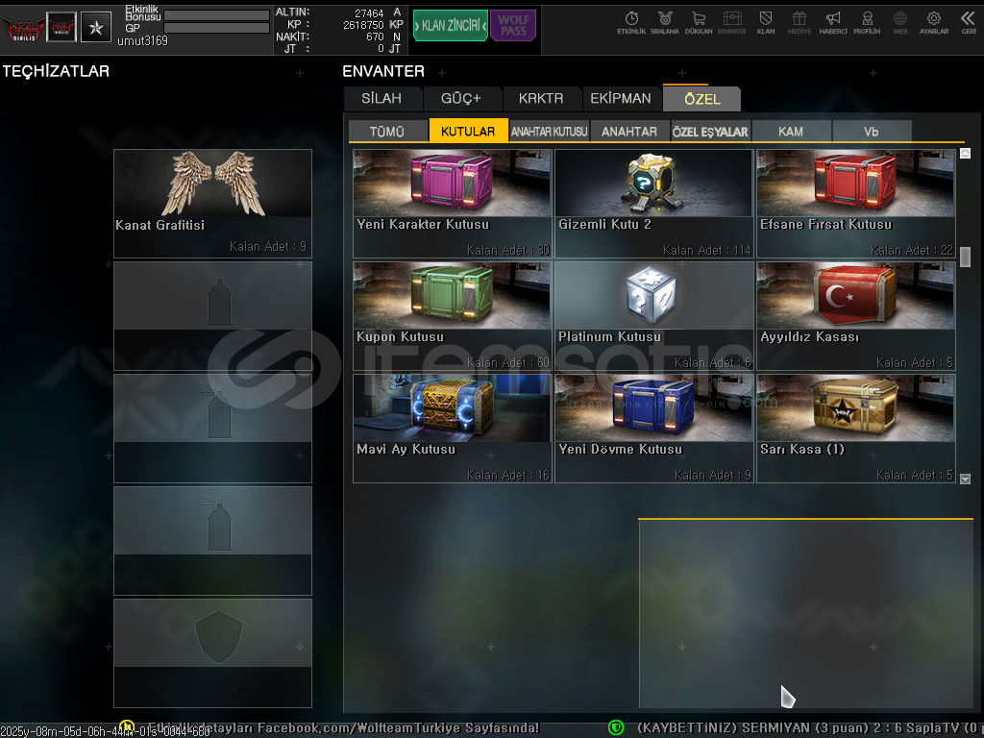
Task: Select the KUTULAR sub-tab
Action: pos(468,131)
